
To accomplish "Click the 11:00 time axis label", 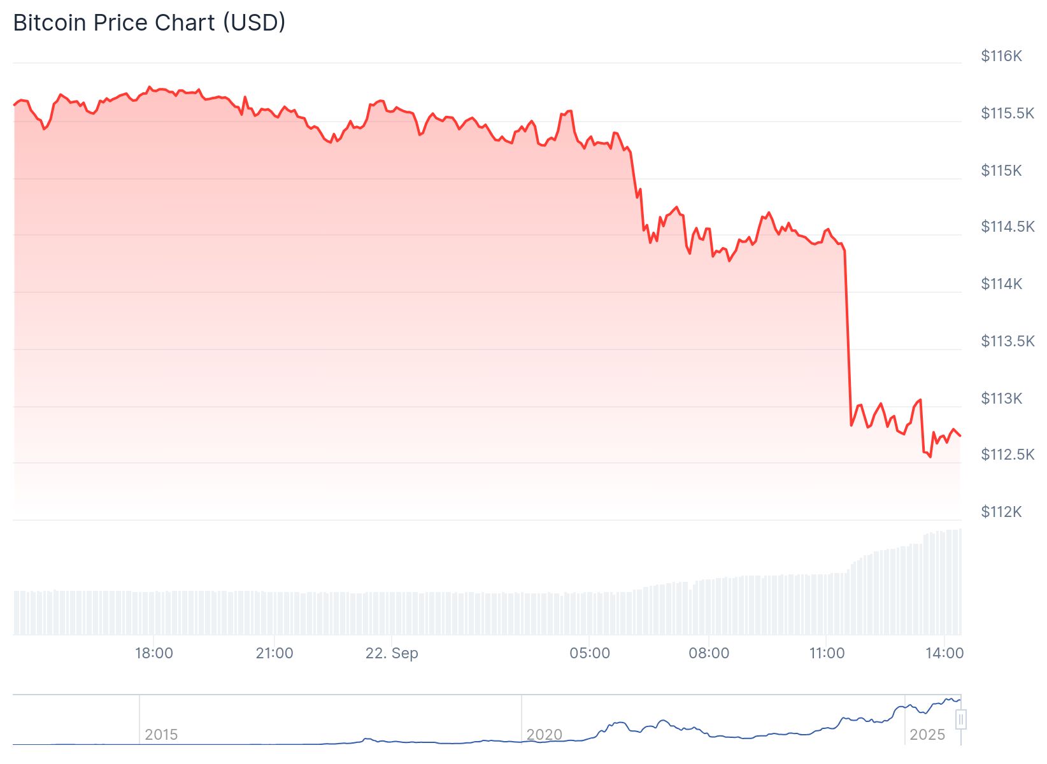I will tap(827, 653).
